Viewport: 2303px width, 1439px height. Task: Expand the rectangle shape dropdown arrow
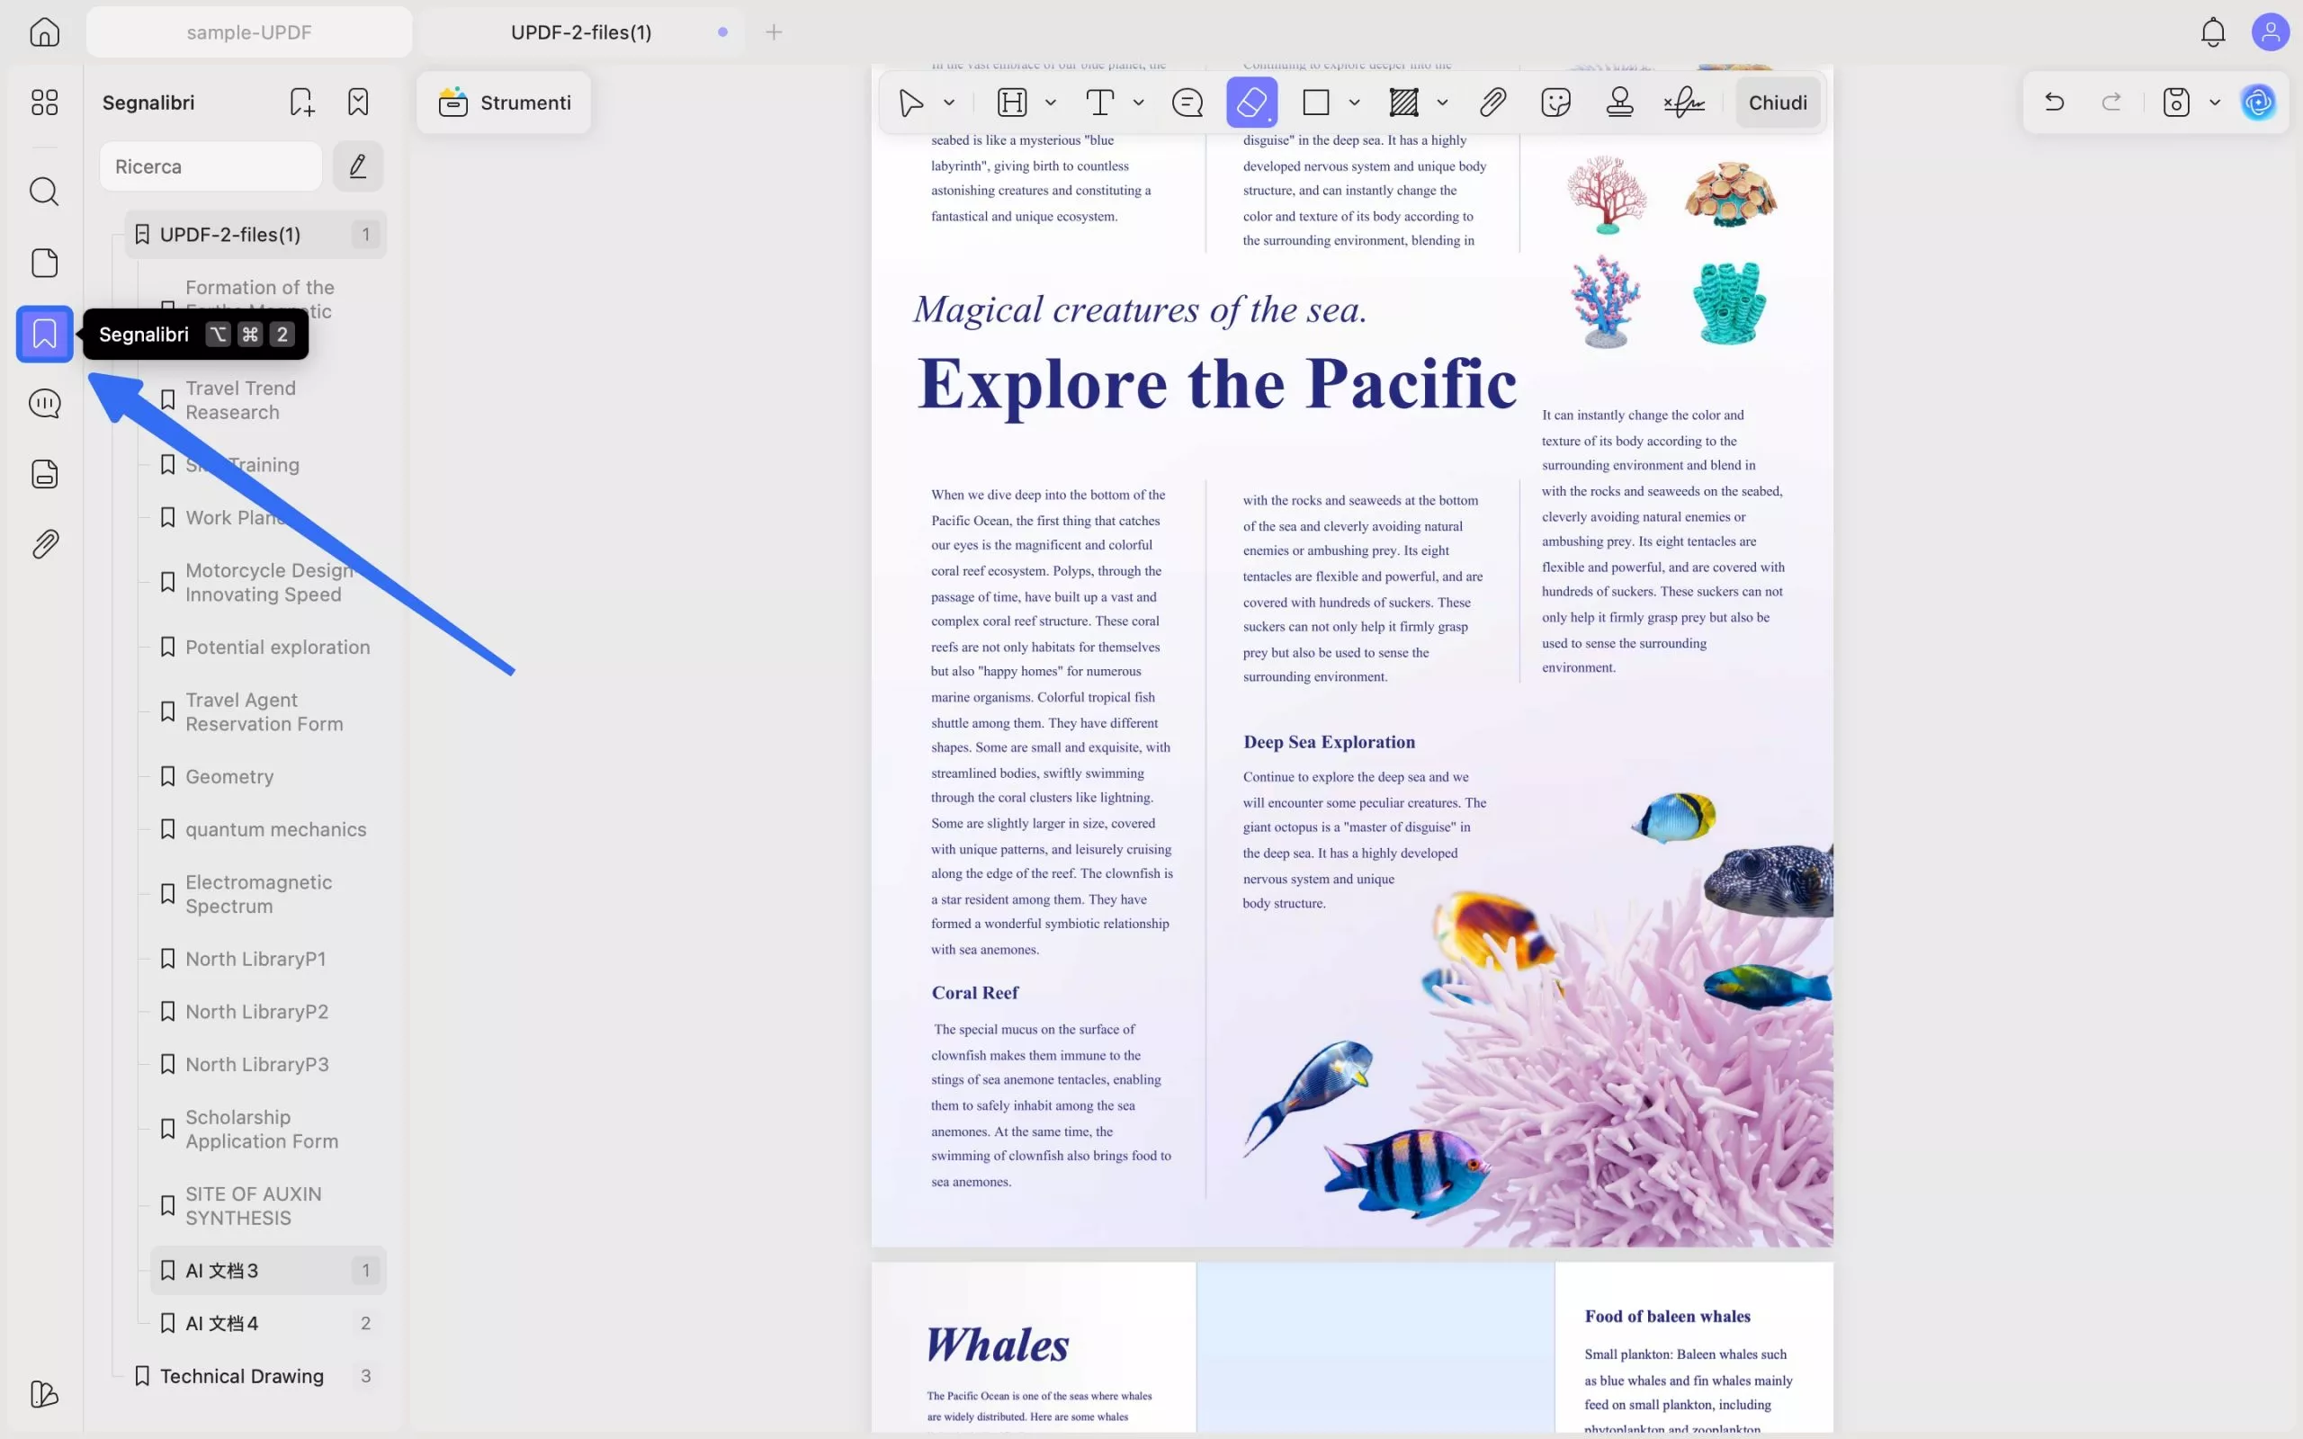(x=1354, y=102)
